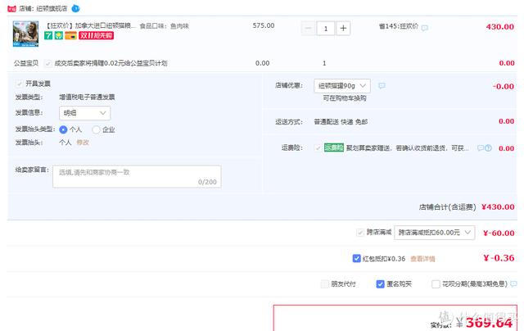Image resolution: width=524 pixels, height=331 pixels.
Task: Click comment icon beside store discount dropdown
Action: (x=382, y=86)
